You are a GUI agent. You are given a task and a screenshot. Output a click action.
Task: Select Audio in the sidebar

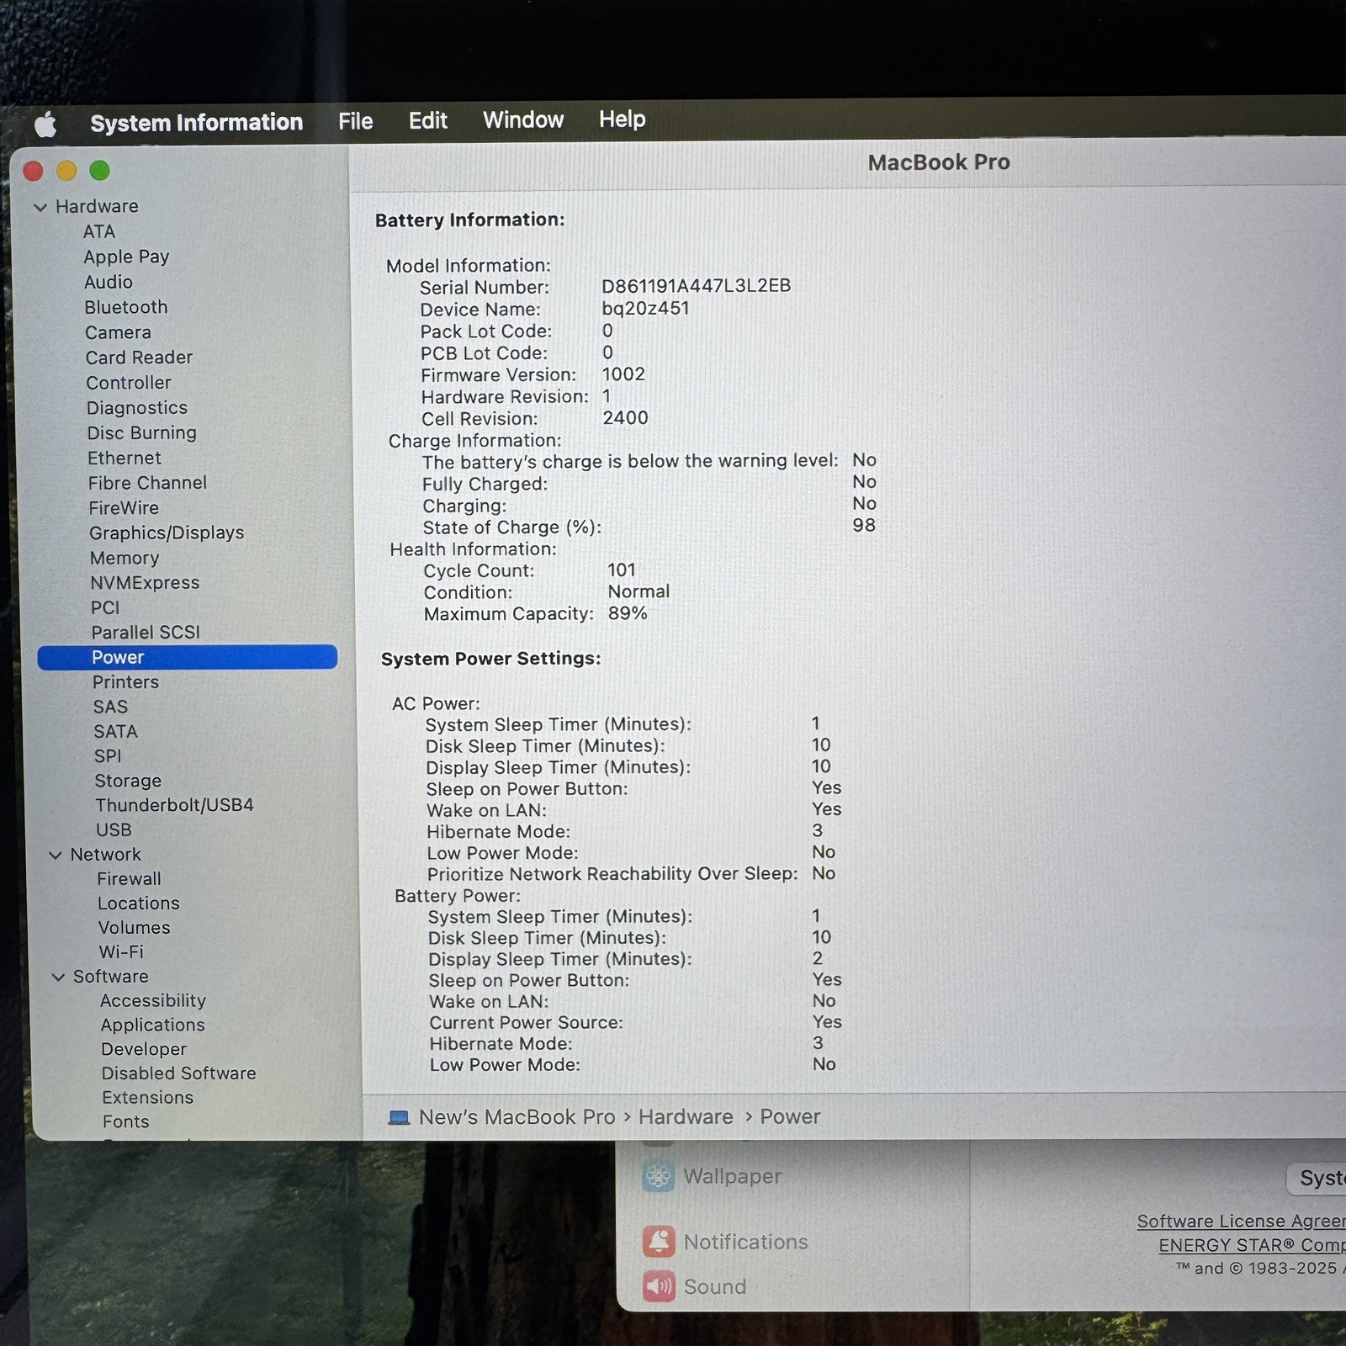point(109,282)
